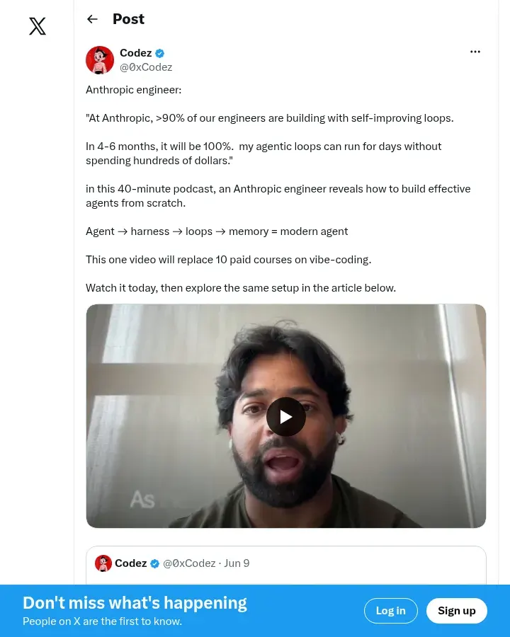510x637 pixels.
Task: Open the quoted post card below video
Action: (286, 566)
